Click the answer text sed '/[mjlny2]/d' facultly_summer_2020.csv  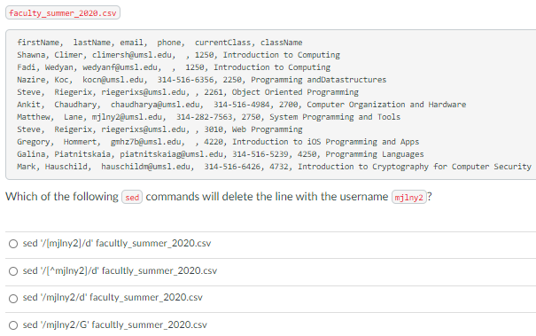tap(117, 243)
